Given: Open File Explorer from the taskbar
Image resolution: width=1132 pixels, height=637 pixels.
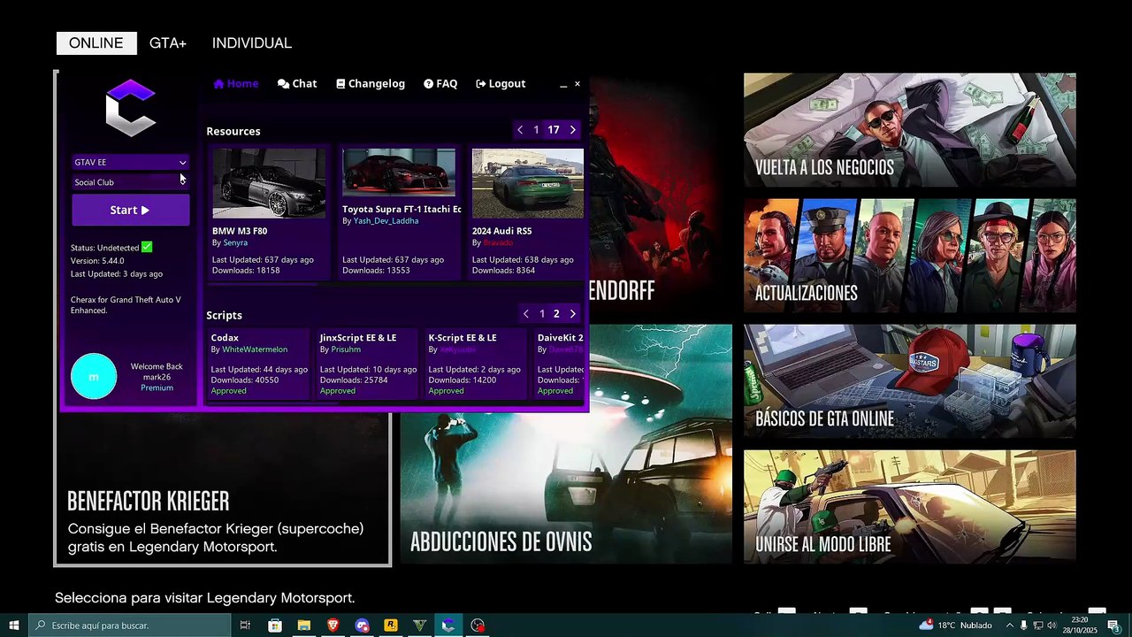Looking at the screenshot, I should click(x=304, y=625).
